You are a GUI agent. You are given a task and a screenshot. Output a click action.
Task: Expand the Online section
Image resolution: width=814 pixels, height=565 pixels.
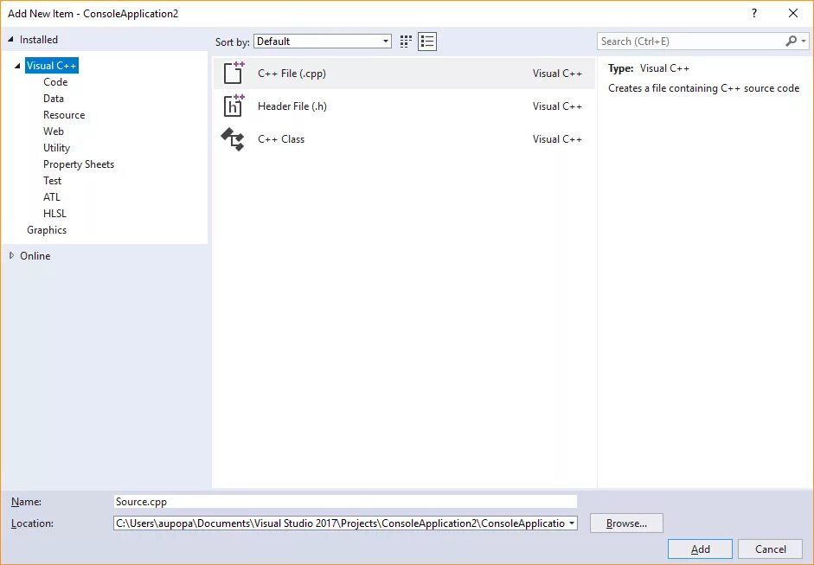tap(11, 255)
